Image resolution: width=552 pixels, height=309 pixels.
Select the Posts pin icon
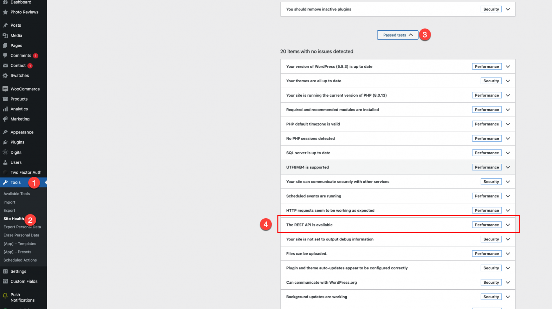point(5,25)
